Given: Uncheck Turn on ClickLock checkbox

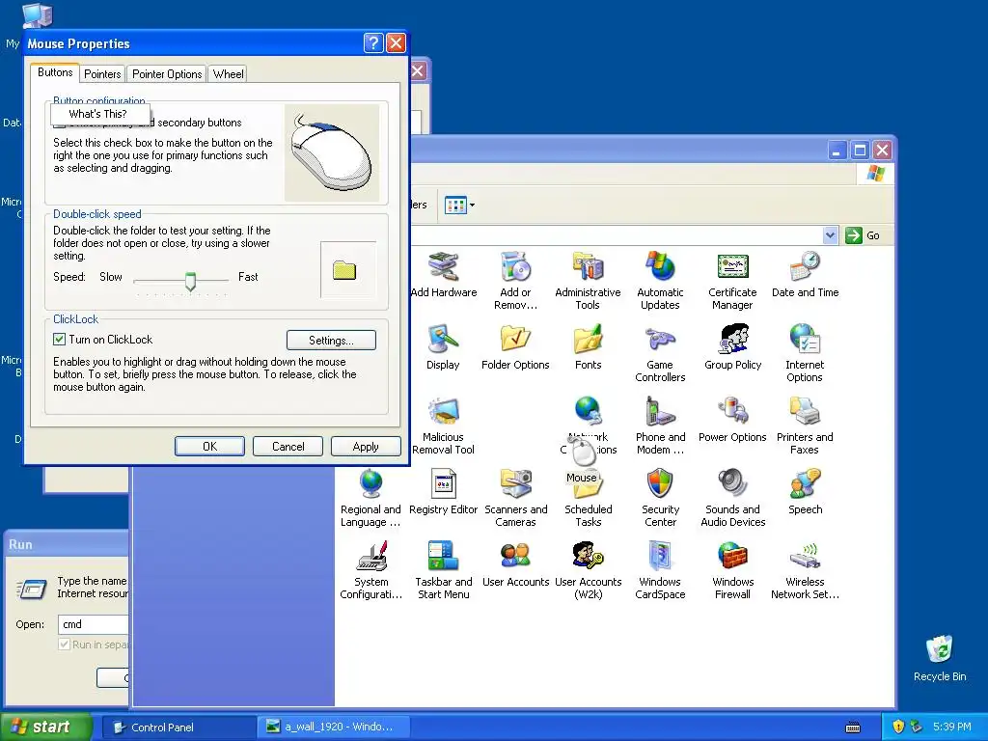Looking at the screenshot, I should [59, 339].
